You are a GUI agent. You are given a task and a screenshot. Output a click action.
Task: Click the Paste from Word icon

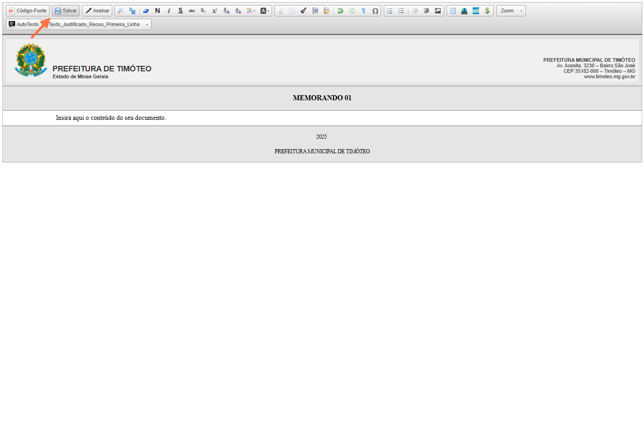315,11
